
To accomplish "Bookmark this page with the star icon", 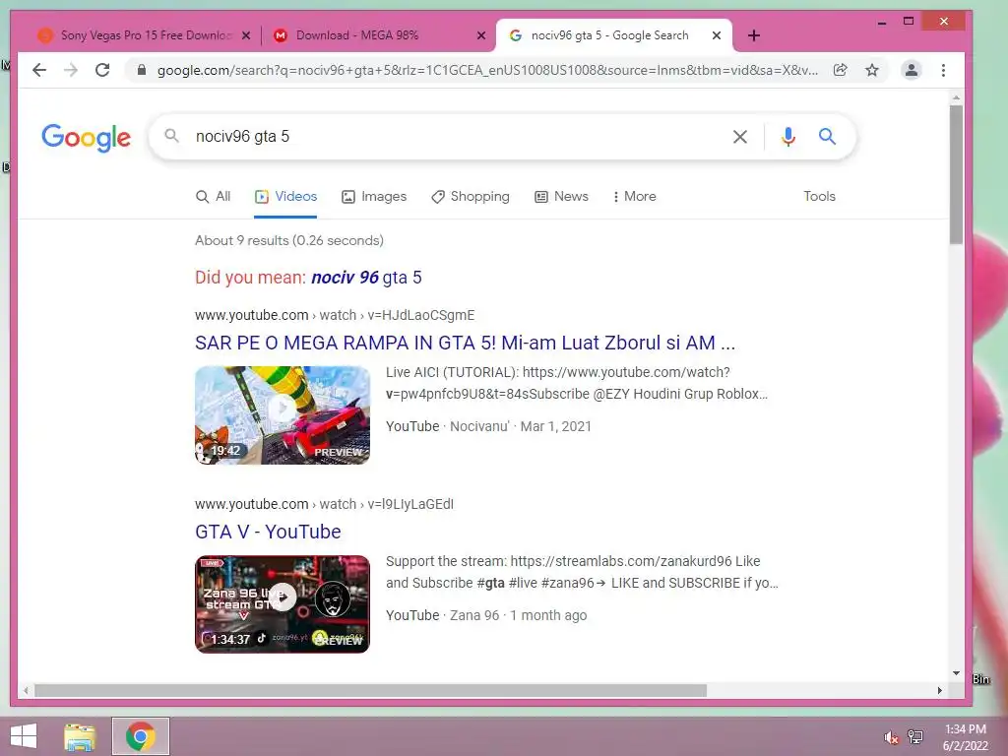I will 872,70.
